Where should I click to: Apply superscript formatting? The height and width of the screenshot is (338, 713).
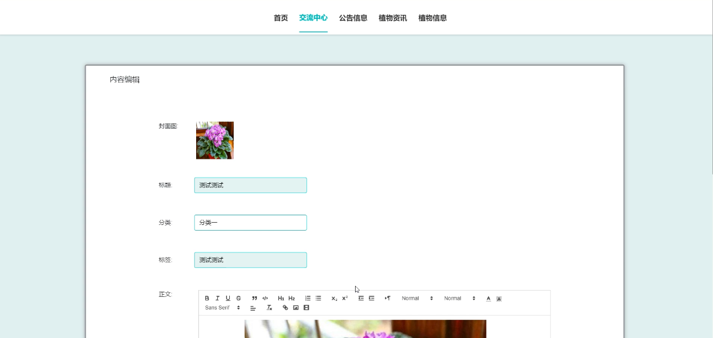(345, 298)
